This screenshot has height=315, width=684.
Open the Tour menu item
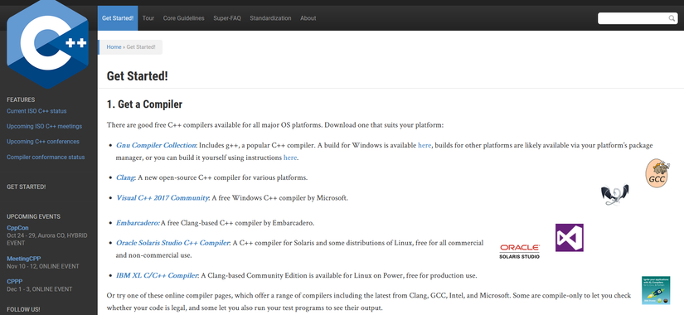pyautogui.click(x=148, y=18)
